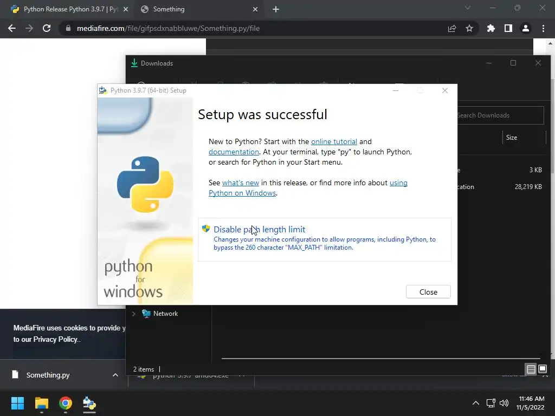Go forward in Chrome browser
555x416 pixels.
pos(29,28)
